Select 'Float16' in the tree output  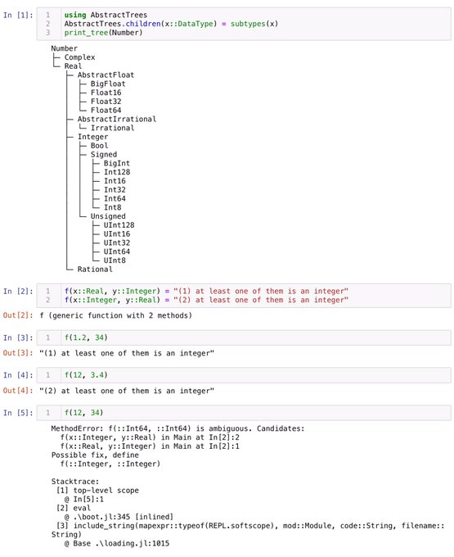[106, 93]
